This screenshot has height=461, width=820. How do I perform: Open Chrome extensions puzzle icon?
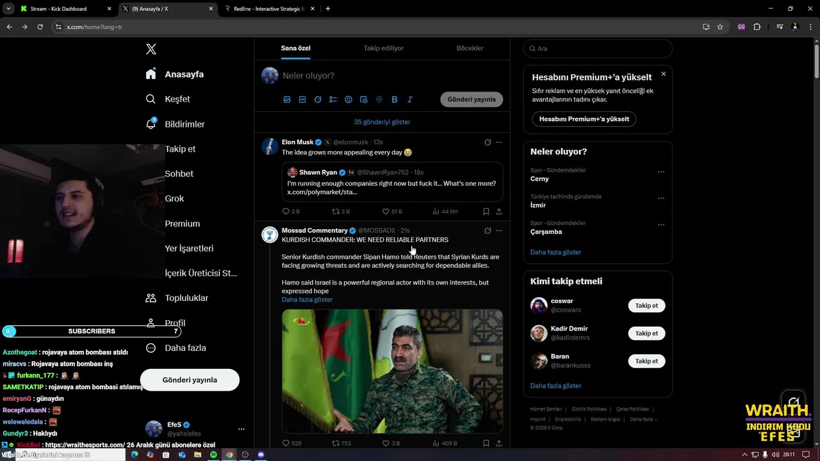pyautogui.click(x=757, y=27)
